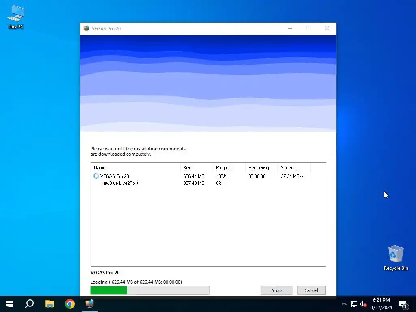Sort list by Size column header

[x=197, y=168]
